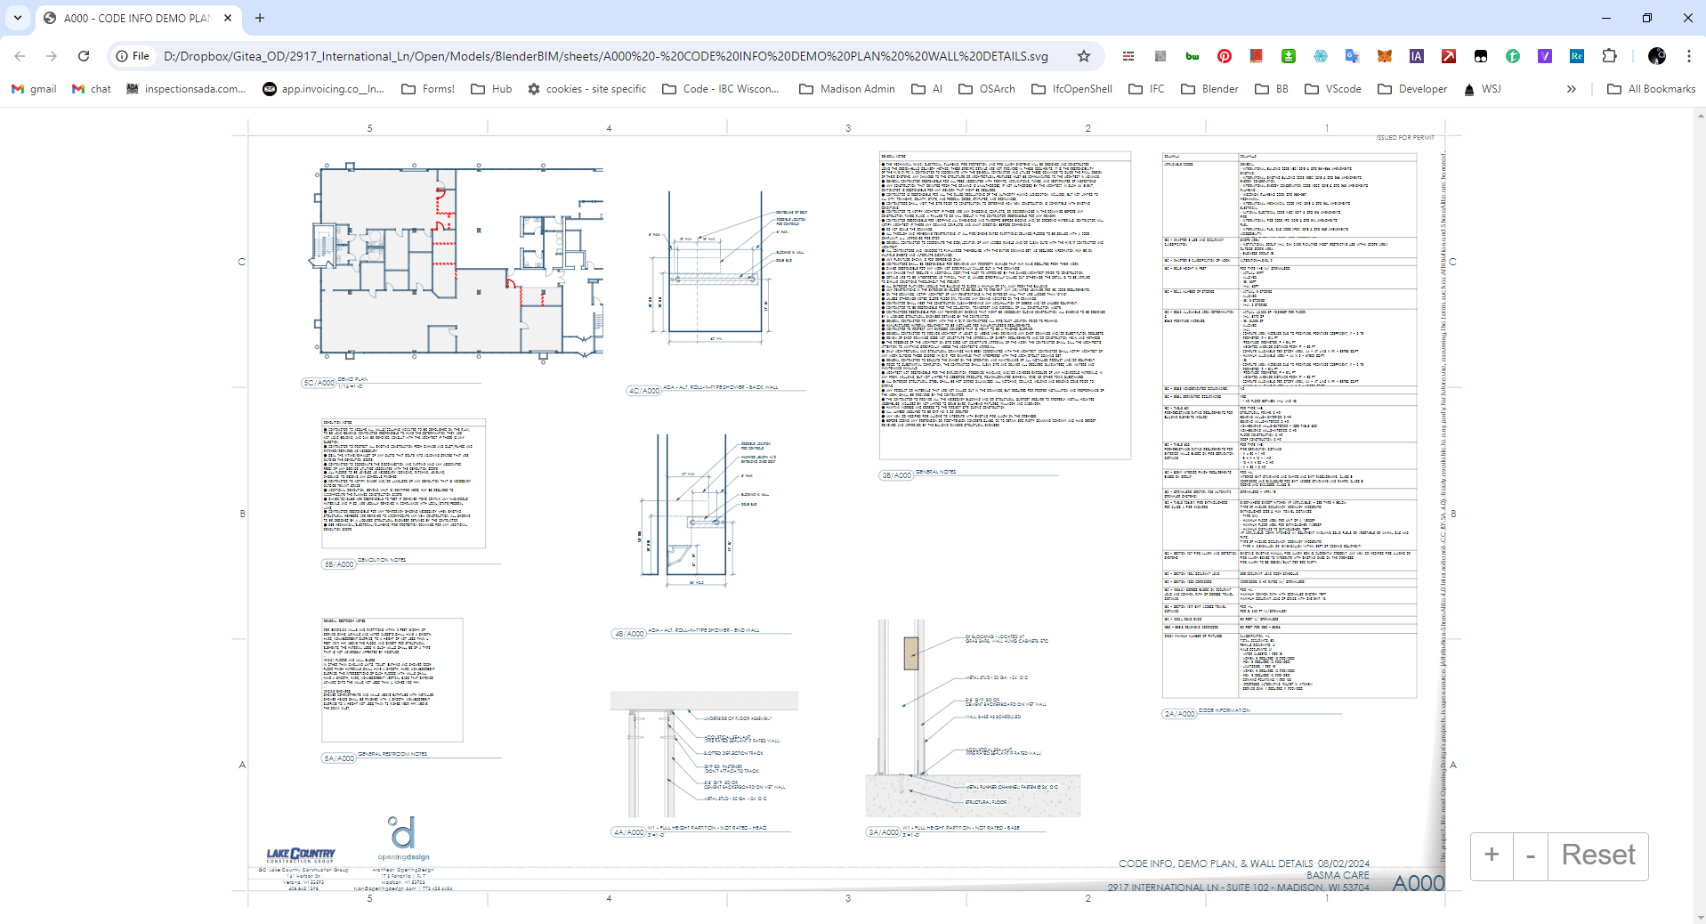1706x924 pixels.
Task: Click the green 'bw' extension icon
Action: [x=1193, y=56]
